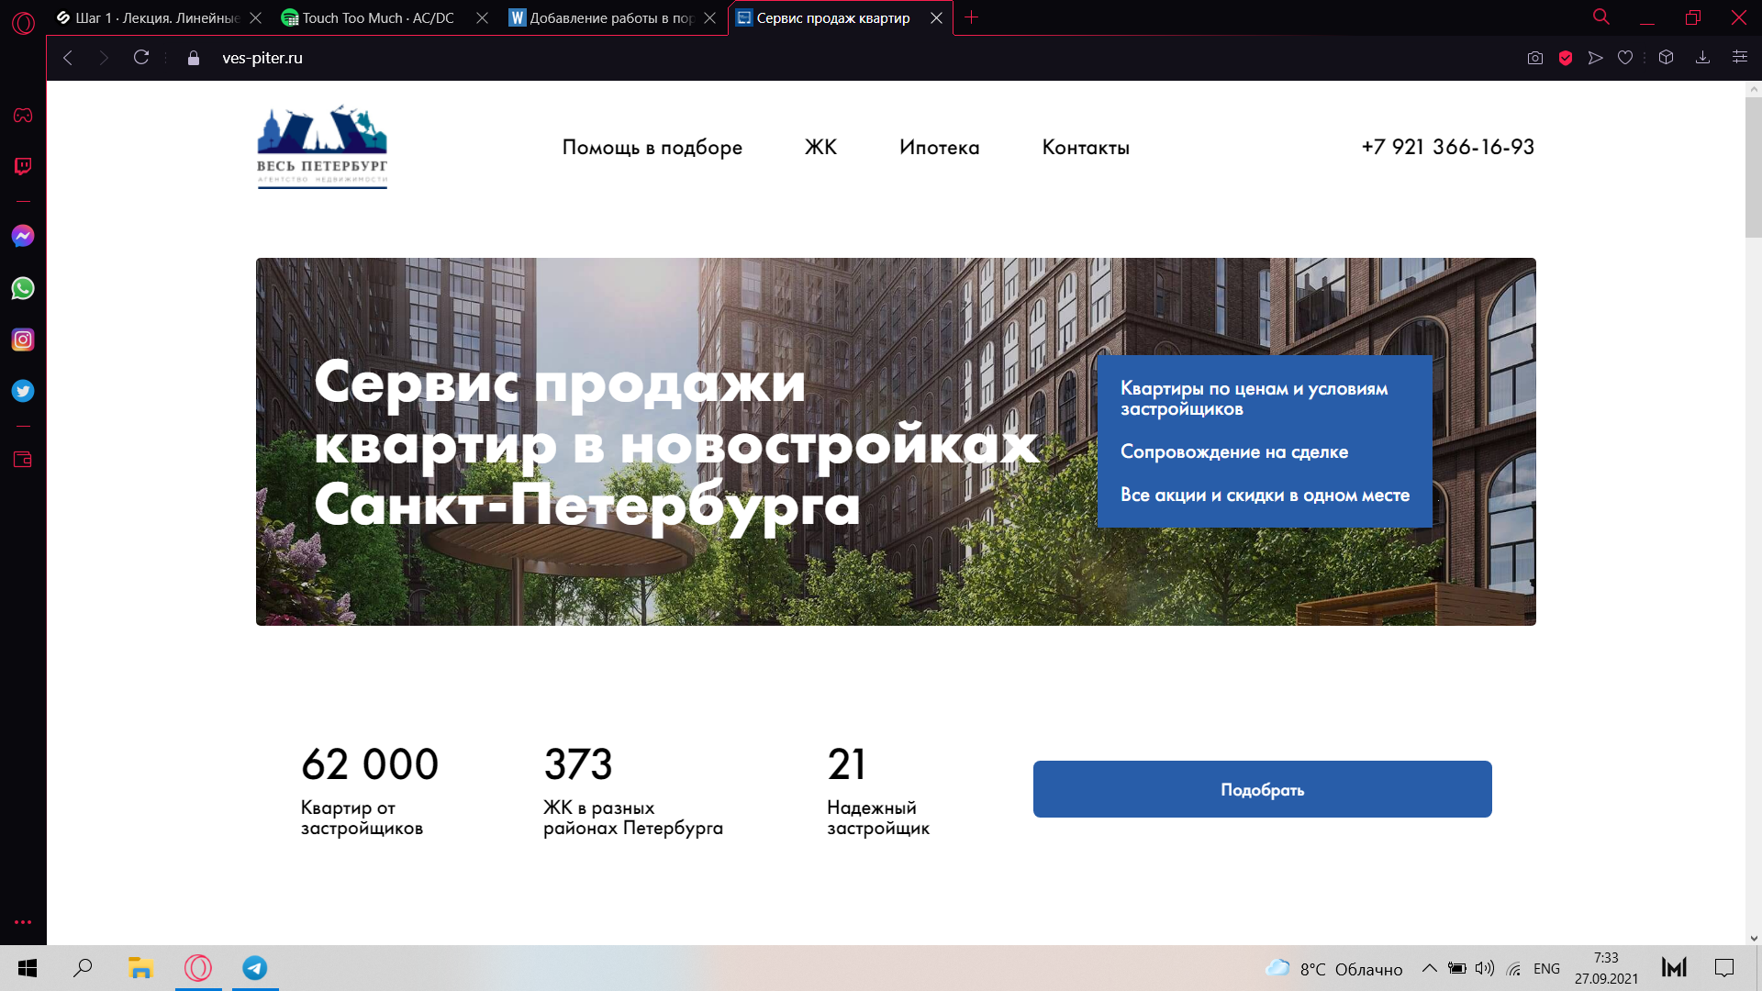
Task: Open Instagram in Opera sidebar
Action: point(23,340)
